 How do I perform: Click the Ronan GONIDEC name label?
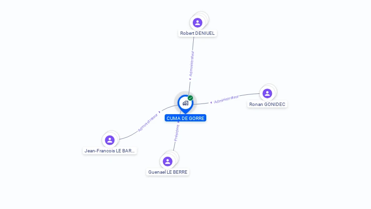click(x=267, y=104)
